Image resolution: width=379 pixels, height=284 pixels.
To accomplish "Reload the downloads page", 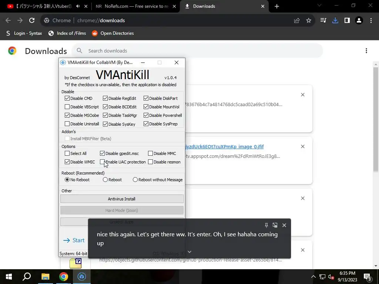I will tap(32, 21).
